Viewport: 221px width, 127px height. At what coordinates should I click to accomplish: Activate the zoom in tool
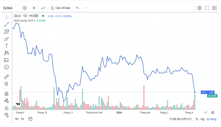pos(6,84)
